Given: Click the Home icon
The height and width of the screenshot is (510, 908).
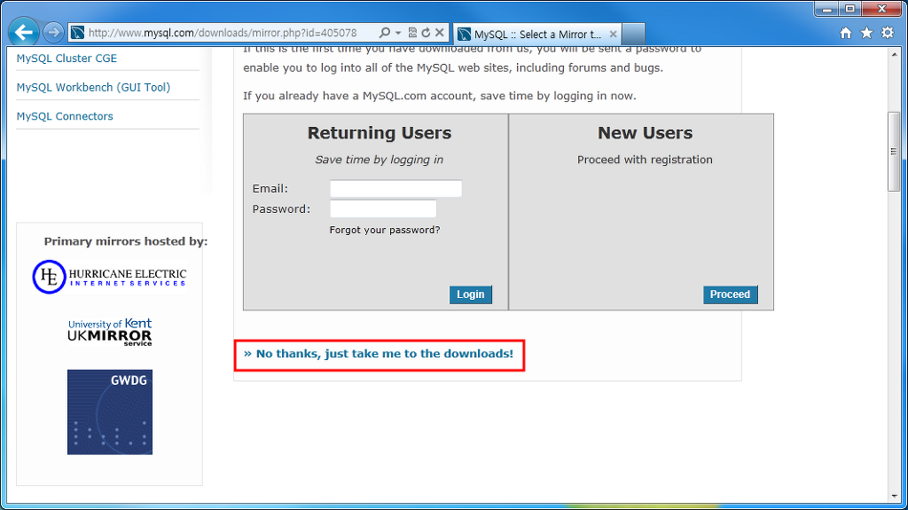Looking at the screenshot, I should (846, 33).
